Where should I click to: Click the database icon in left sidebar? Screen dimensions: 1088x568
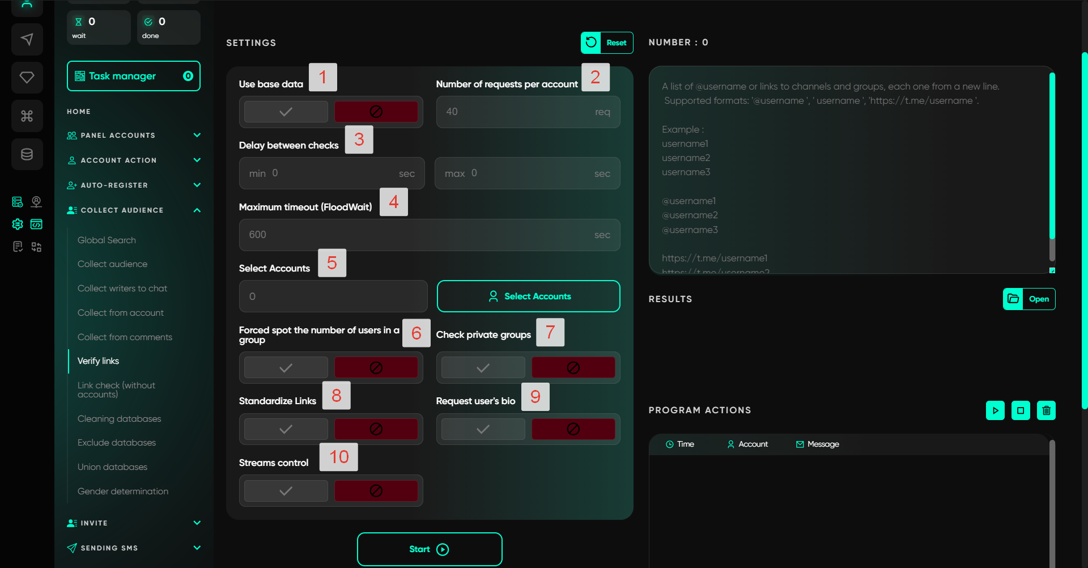tap(27, 154)
